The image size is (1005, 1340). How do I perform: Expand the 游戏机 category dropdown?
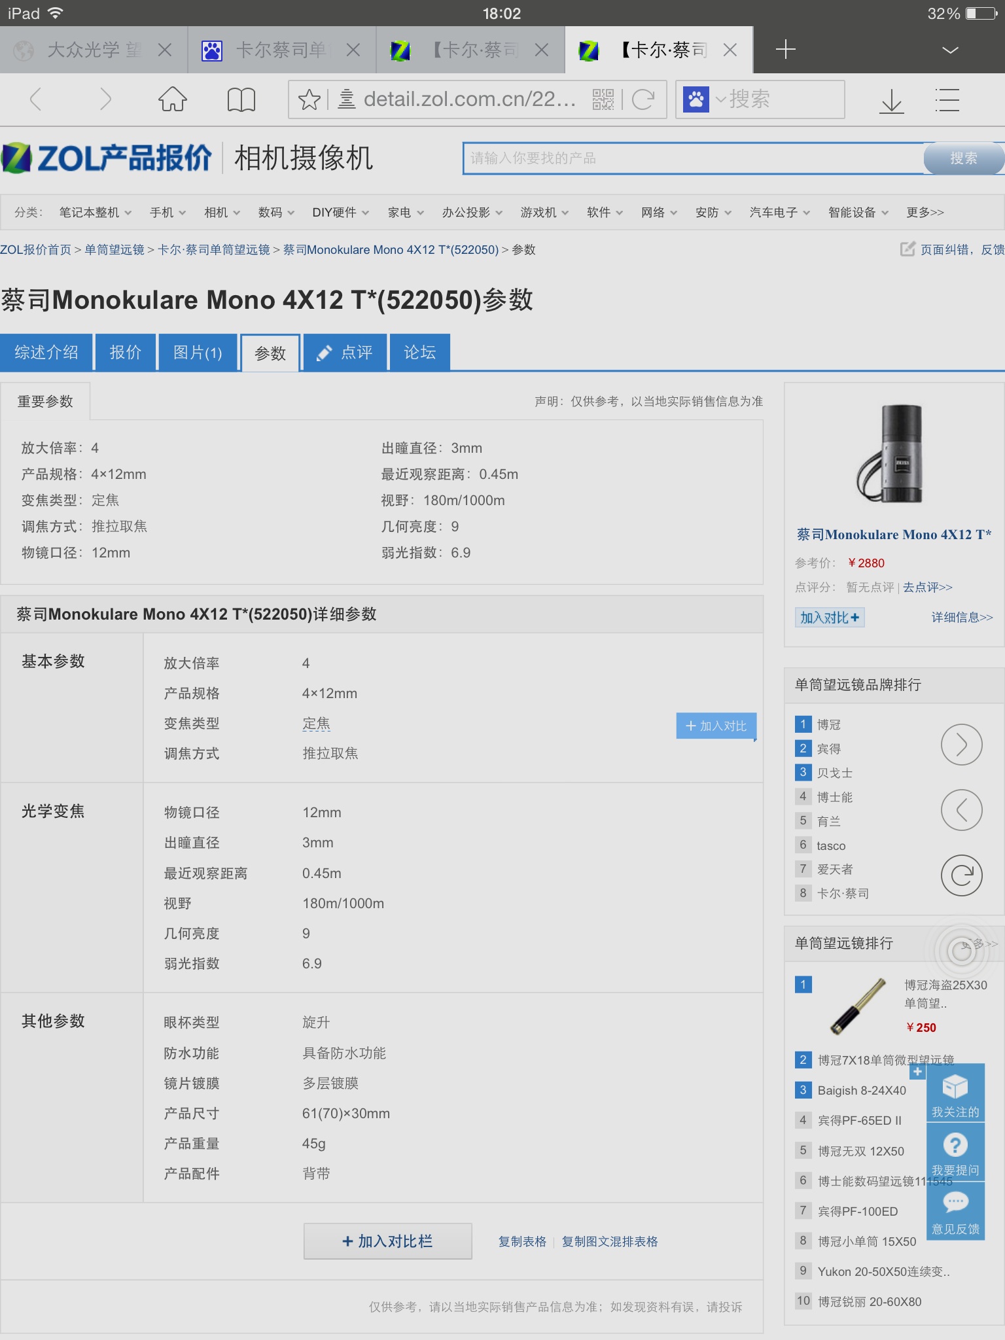coord(545,213)
